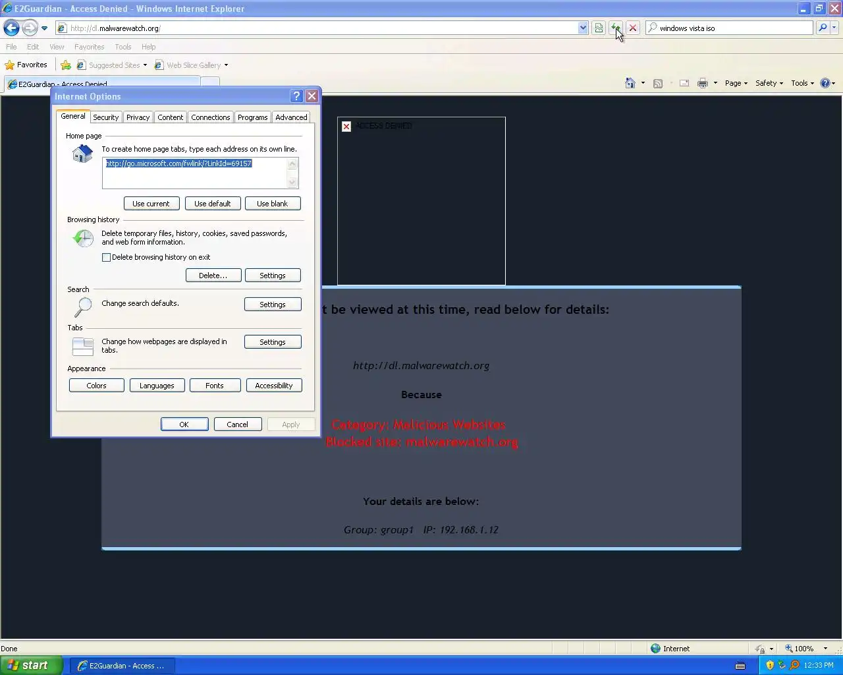Viewport: 843px width, 675px height.
Task: Enable Delete browsing history on exit
Action: coord(106,258)
